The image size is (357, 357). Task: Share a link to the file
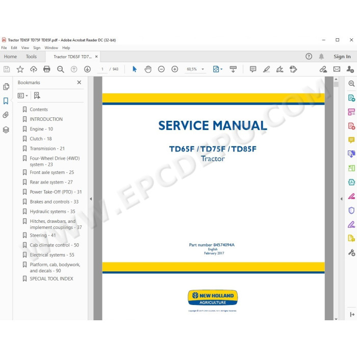click(323, 69)
